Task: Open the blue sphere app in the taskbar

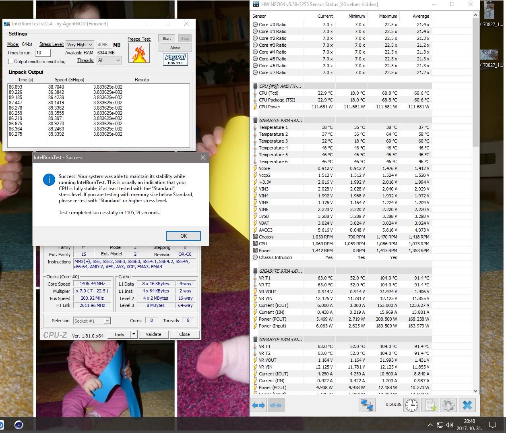Action: coord(19,425)
